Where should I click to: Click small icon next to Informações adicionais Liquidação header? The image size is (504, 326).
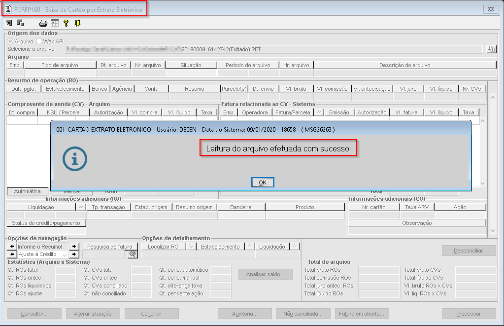tap(81, 207)
